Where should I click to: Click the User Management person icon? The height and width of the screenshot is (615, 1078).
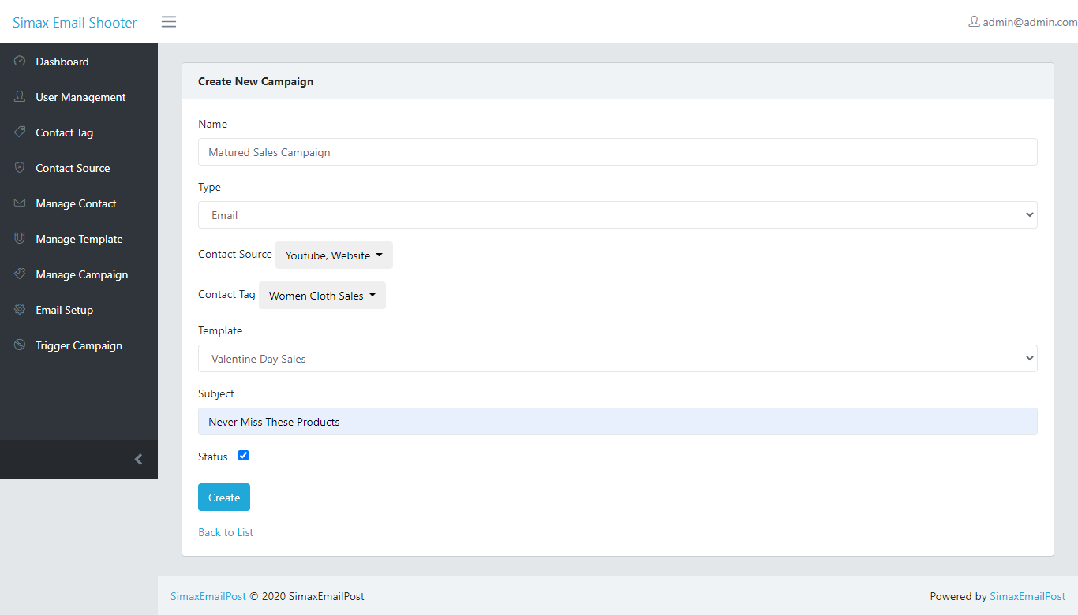click(20, 97)
